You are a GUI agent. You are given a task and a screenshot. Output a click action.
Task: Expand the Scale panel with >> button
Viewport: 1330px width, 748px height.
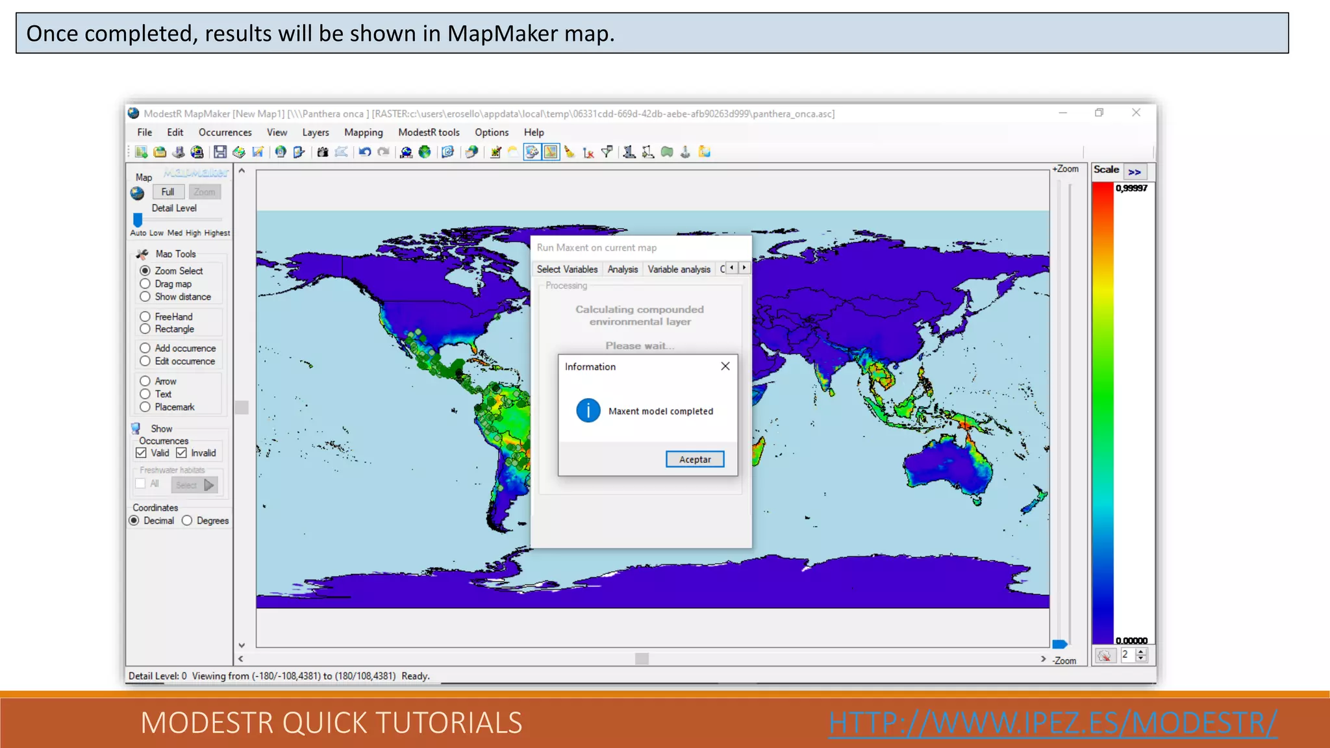(1135, 172)
